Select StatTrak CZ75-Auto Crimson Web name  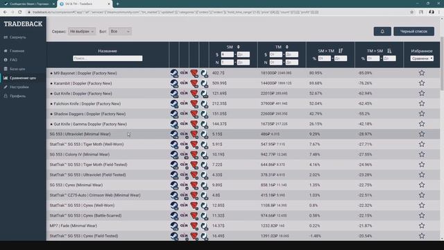[95, 195]
